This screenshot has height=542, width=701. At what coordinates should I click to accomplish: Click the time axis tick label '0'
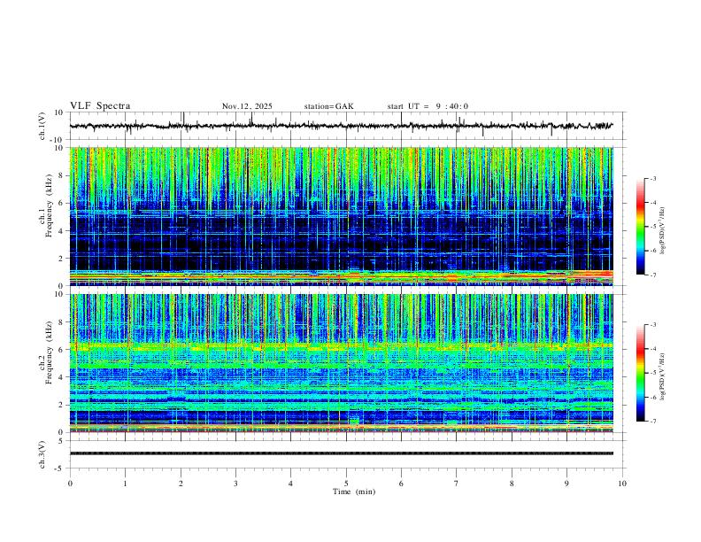click(x=70, y=484)
